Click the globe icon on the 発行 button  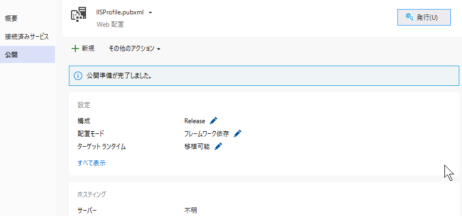[x=410, y=17]
